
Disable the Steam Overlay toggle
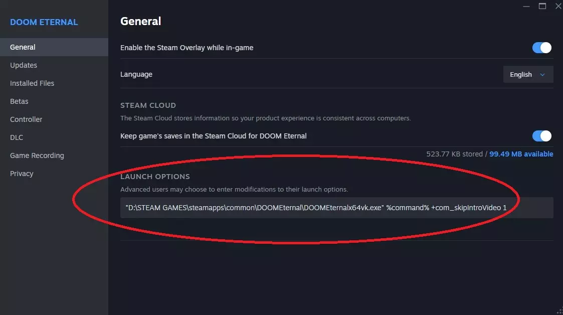coord(541,48)
